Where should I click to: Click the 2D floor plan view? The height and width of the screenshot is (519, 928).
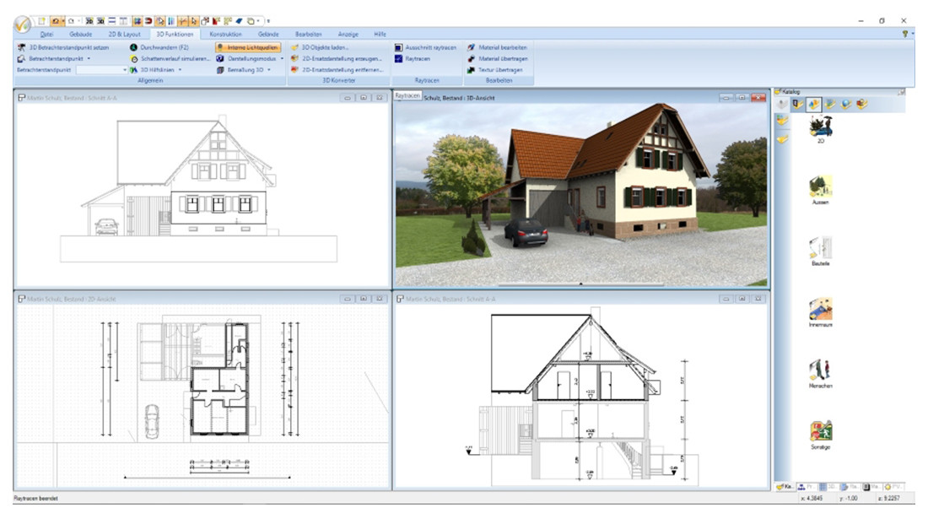(202, 397)
